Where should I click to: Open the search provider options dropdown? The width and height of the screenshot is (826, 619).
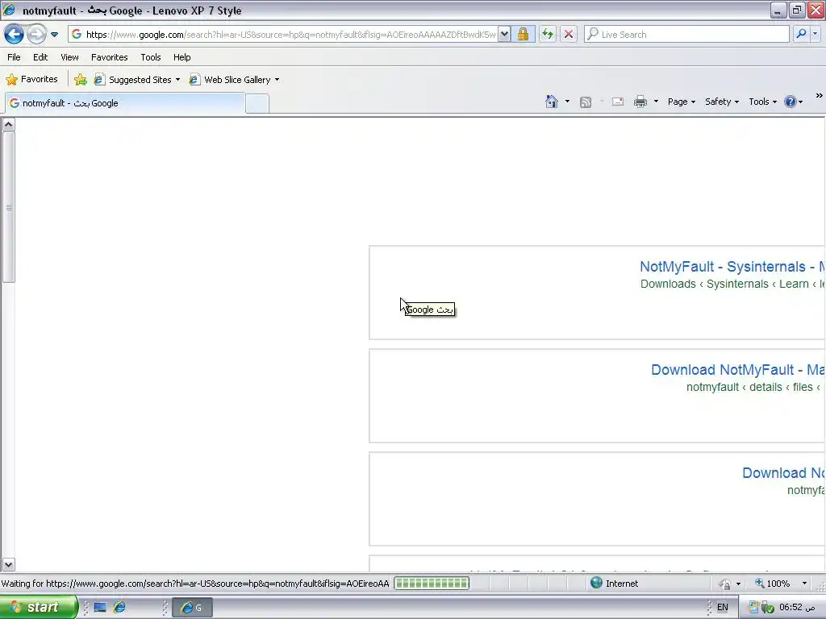(815, 34)
